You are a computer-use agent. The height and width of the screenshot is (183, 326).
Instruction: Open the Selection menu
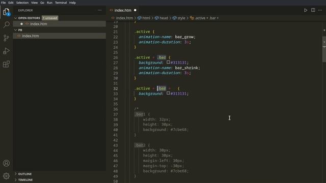(x=22, y=3)
